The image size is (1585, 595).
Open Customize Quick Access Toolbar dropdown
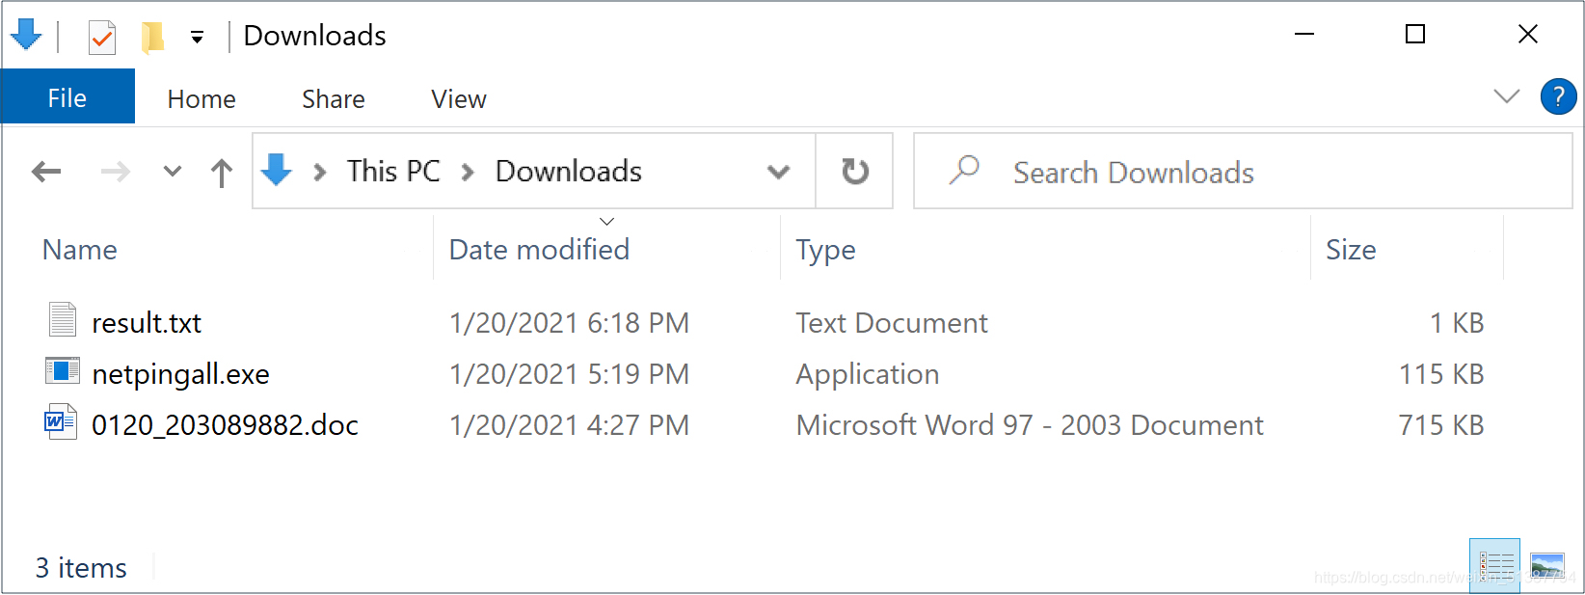(197, 38)
